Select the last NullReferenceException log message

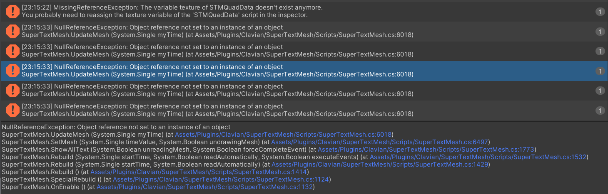pyautogui.click(x=217, y=110)
